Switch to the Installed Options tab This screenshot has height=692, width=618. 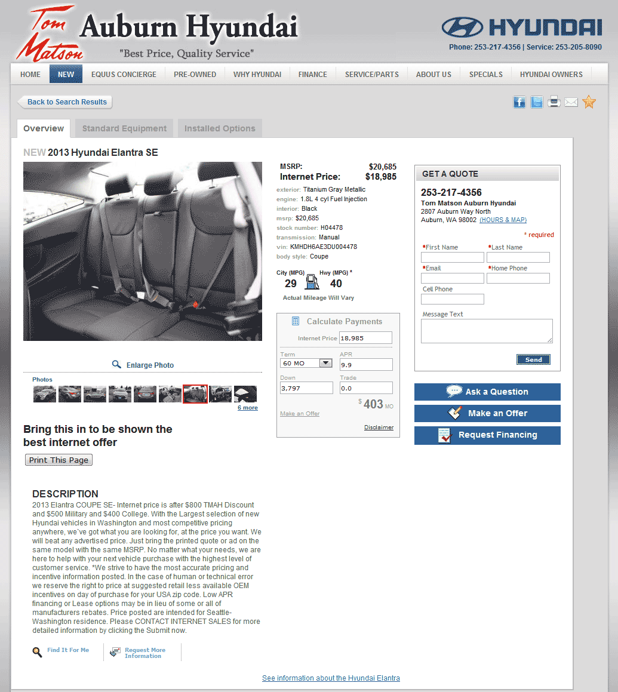pyautogui.click(x=220, y=128)
